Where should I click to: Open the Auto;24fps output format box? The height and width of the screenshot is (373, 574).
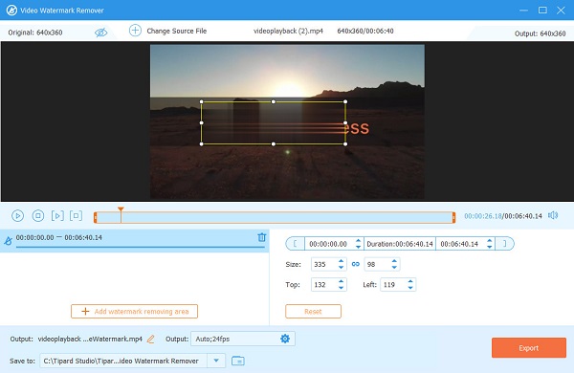243,339
